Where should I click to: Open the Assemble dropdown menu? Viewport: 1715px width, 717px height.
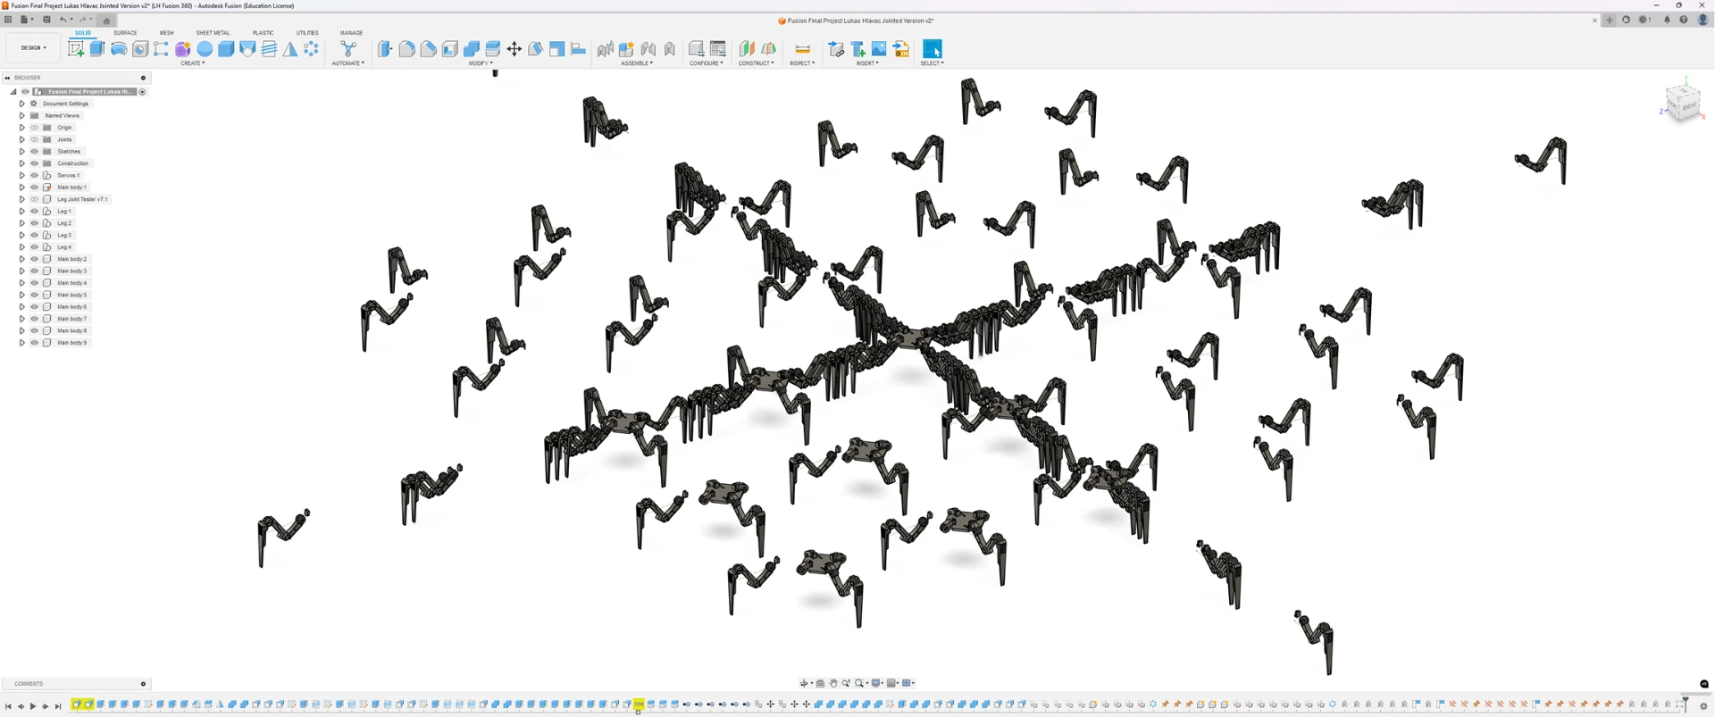(637, 63)
